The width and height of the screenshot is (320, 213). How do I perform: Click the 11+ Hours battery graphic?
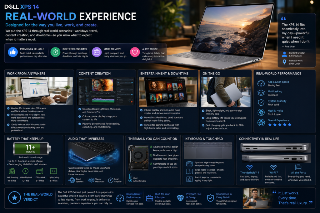pos(32,148)
